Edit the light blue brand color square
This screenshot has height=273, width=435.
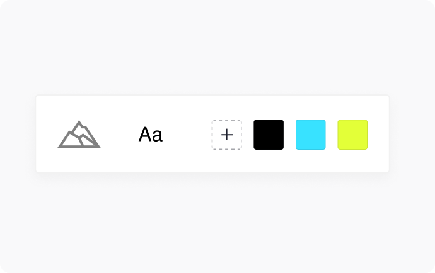coord(310,135)
